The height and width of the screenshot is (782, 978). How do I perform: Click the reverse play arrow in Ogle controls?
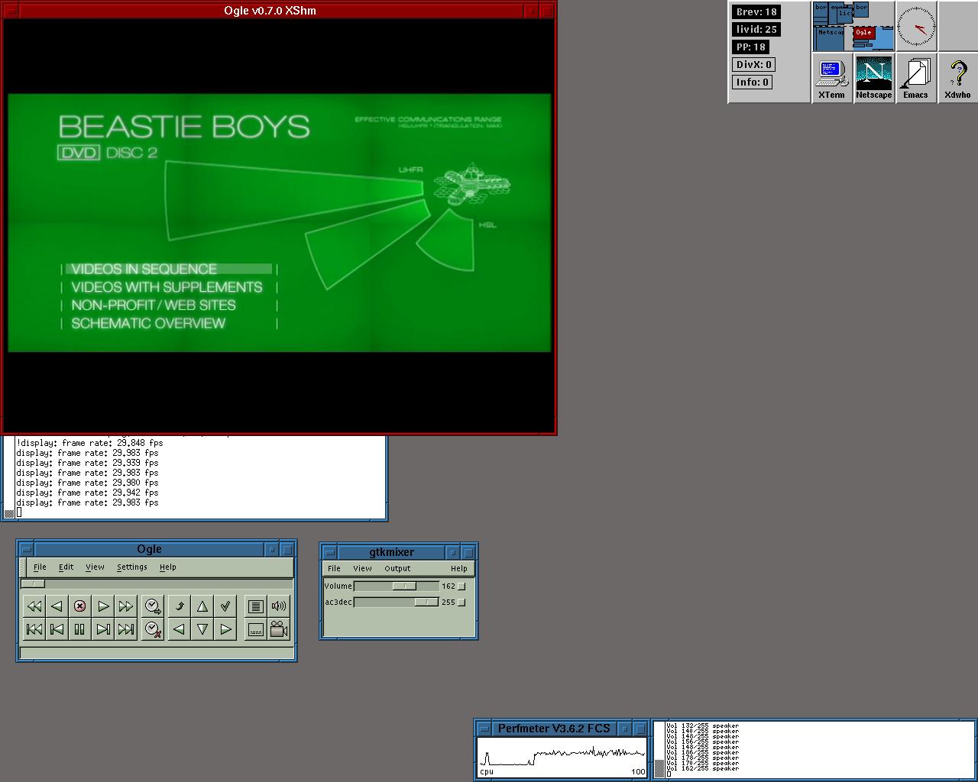[x=57, y=606]
